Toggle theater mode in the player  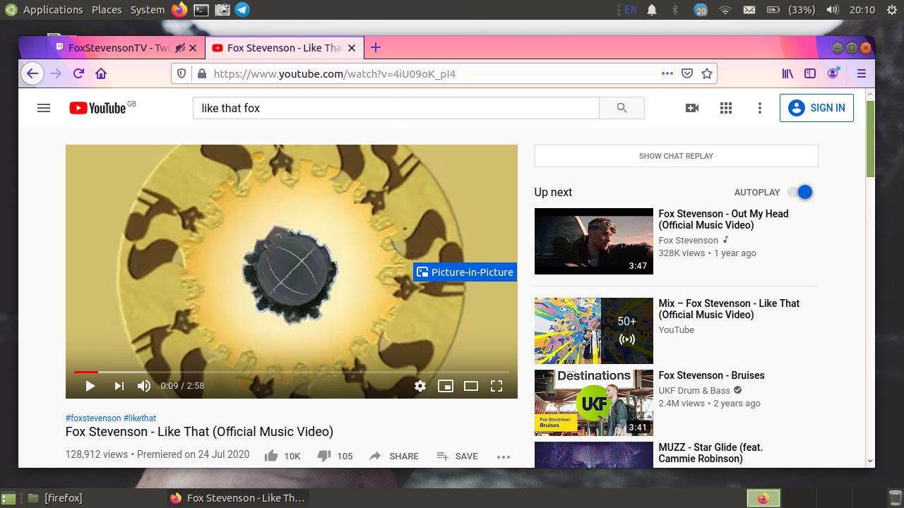click(x=471, y=386)
